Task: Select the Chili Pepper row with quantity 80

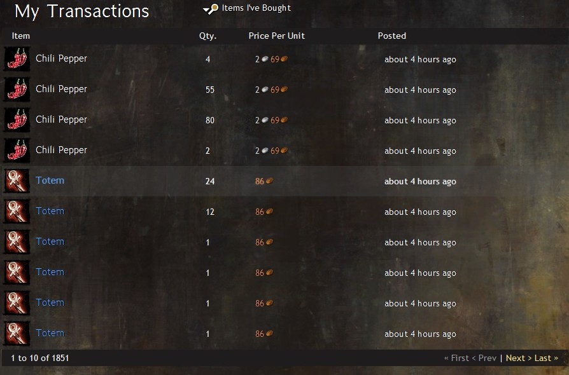Action: (284, 119)
